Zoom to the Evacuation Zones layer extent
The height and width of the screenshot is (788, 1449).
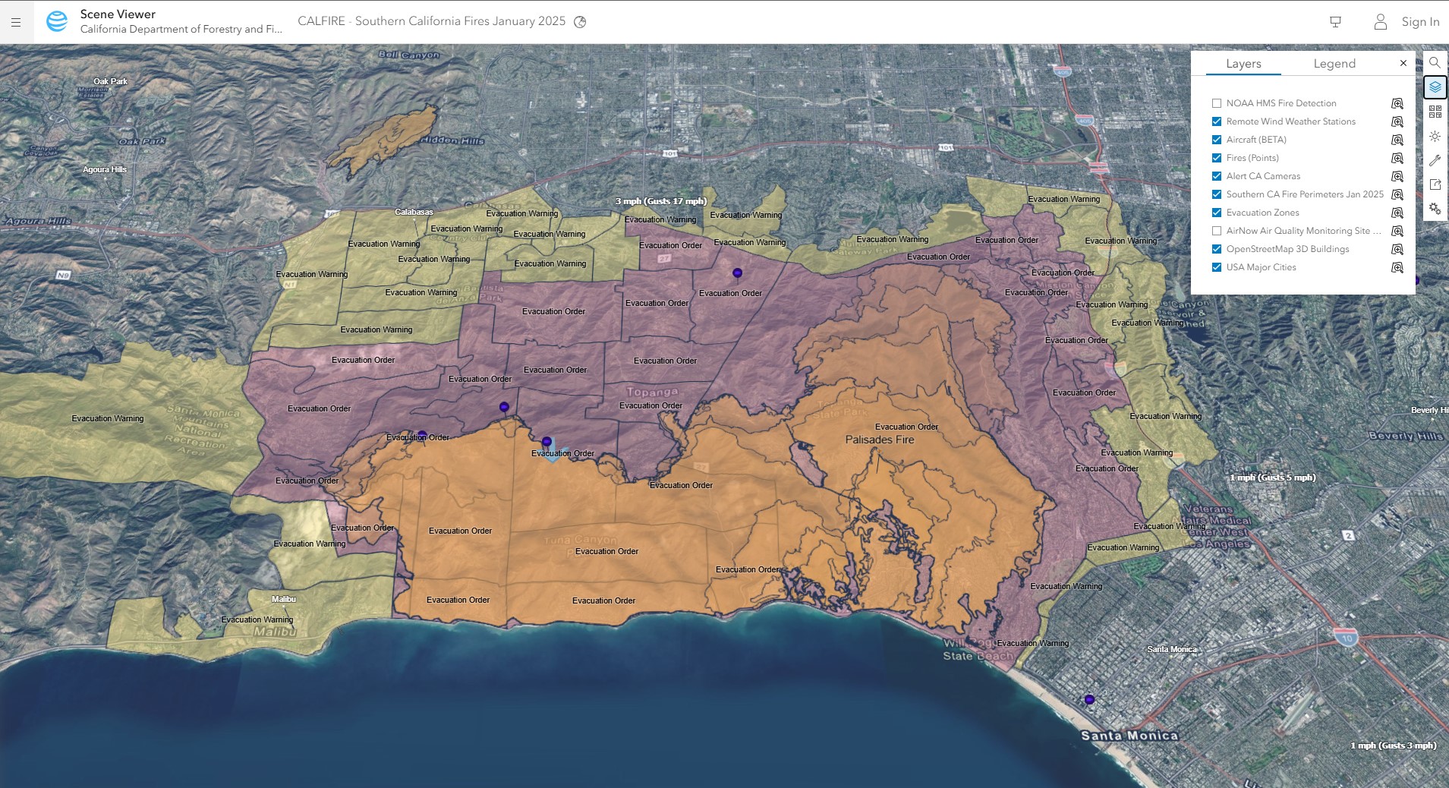(1397, 213)
